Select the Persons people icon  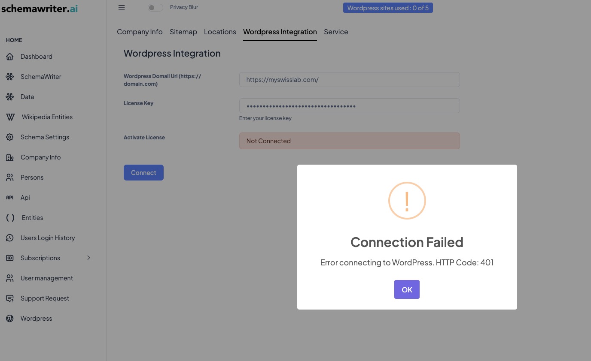[10, 177]
